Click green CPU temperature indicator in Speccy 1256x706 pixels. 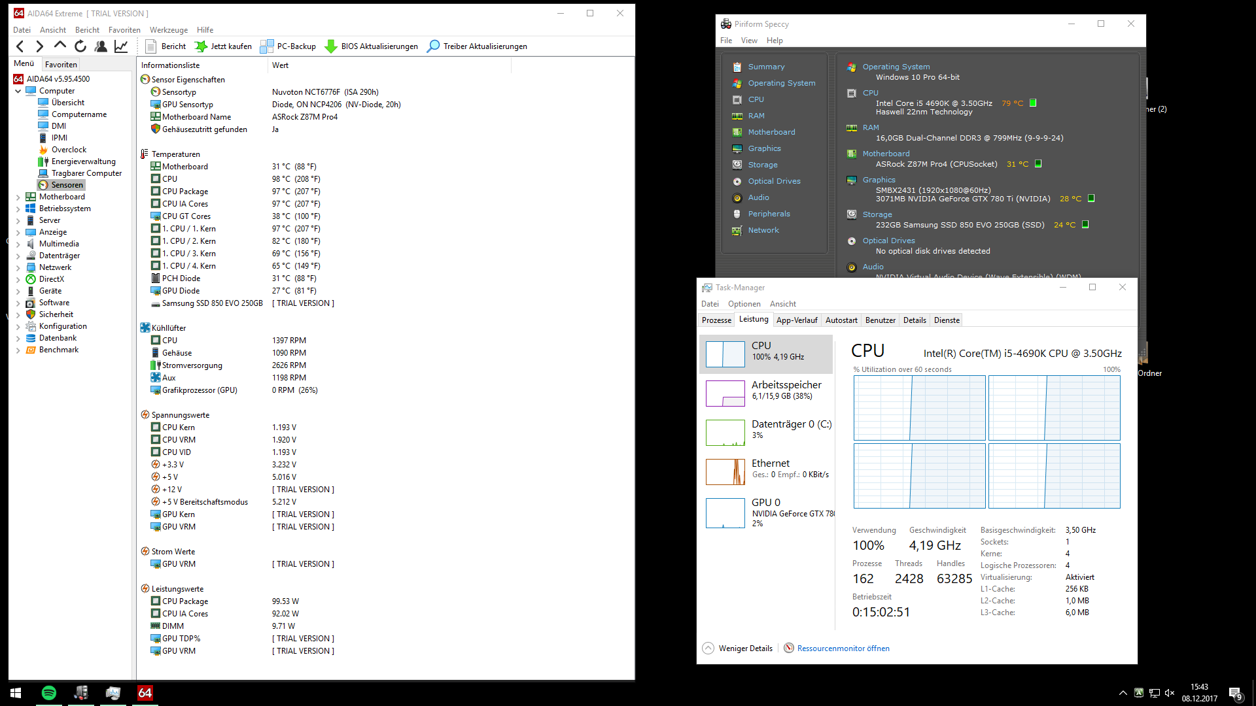[x=1033, y=103]
